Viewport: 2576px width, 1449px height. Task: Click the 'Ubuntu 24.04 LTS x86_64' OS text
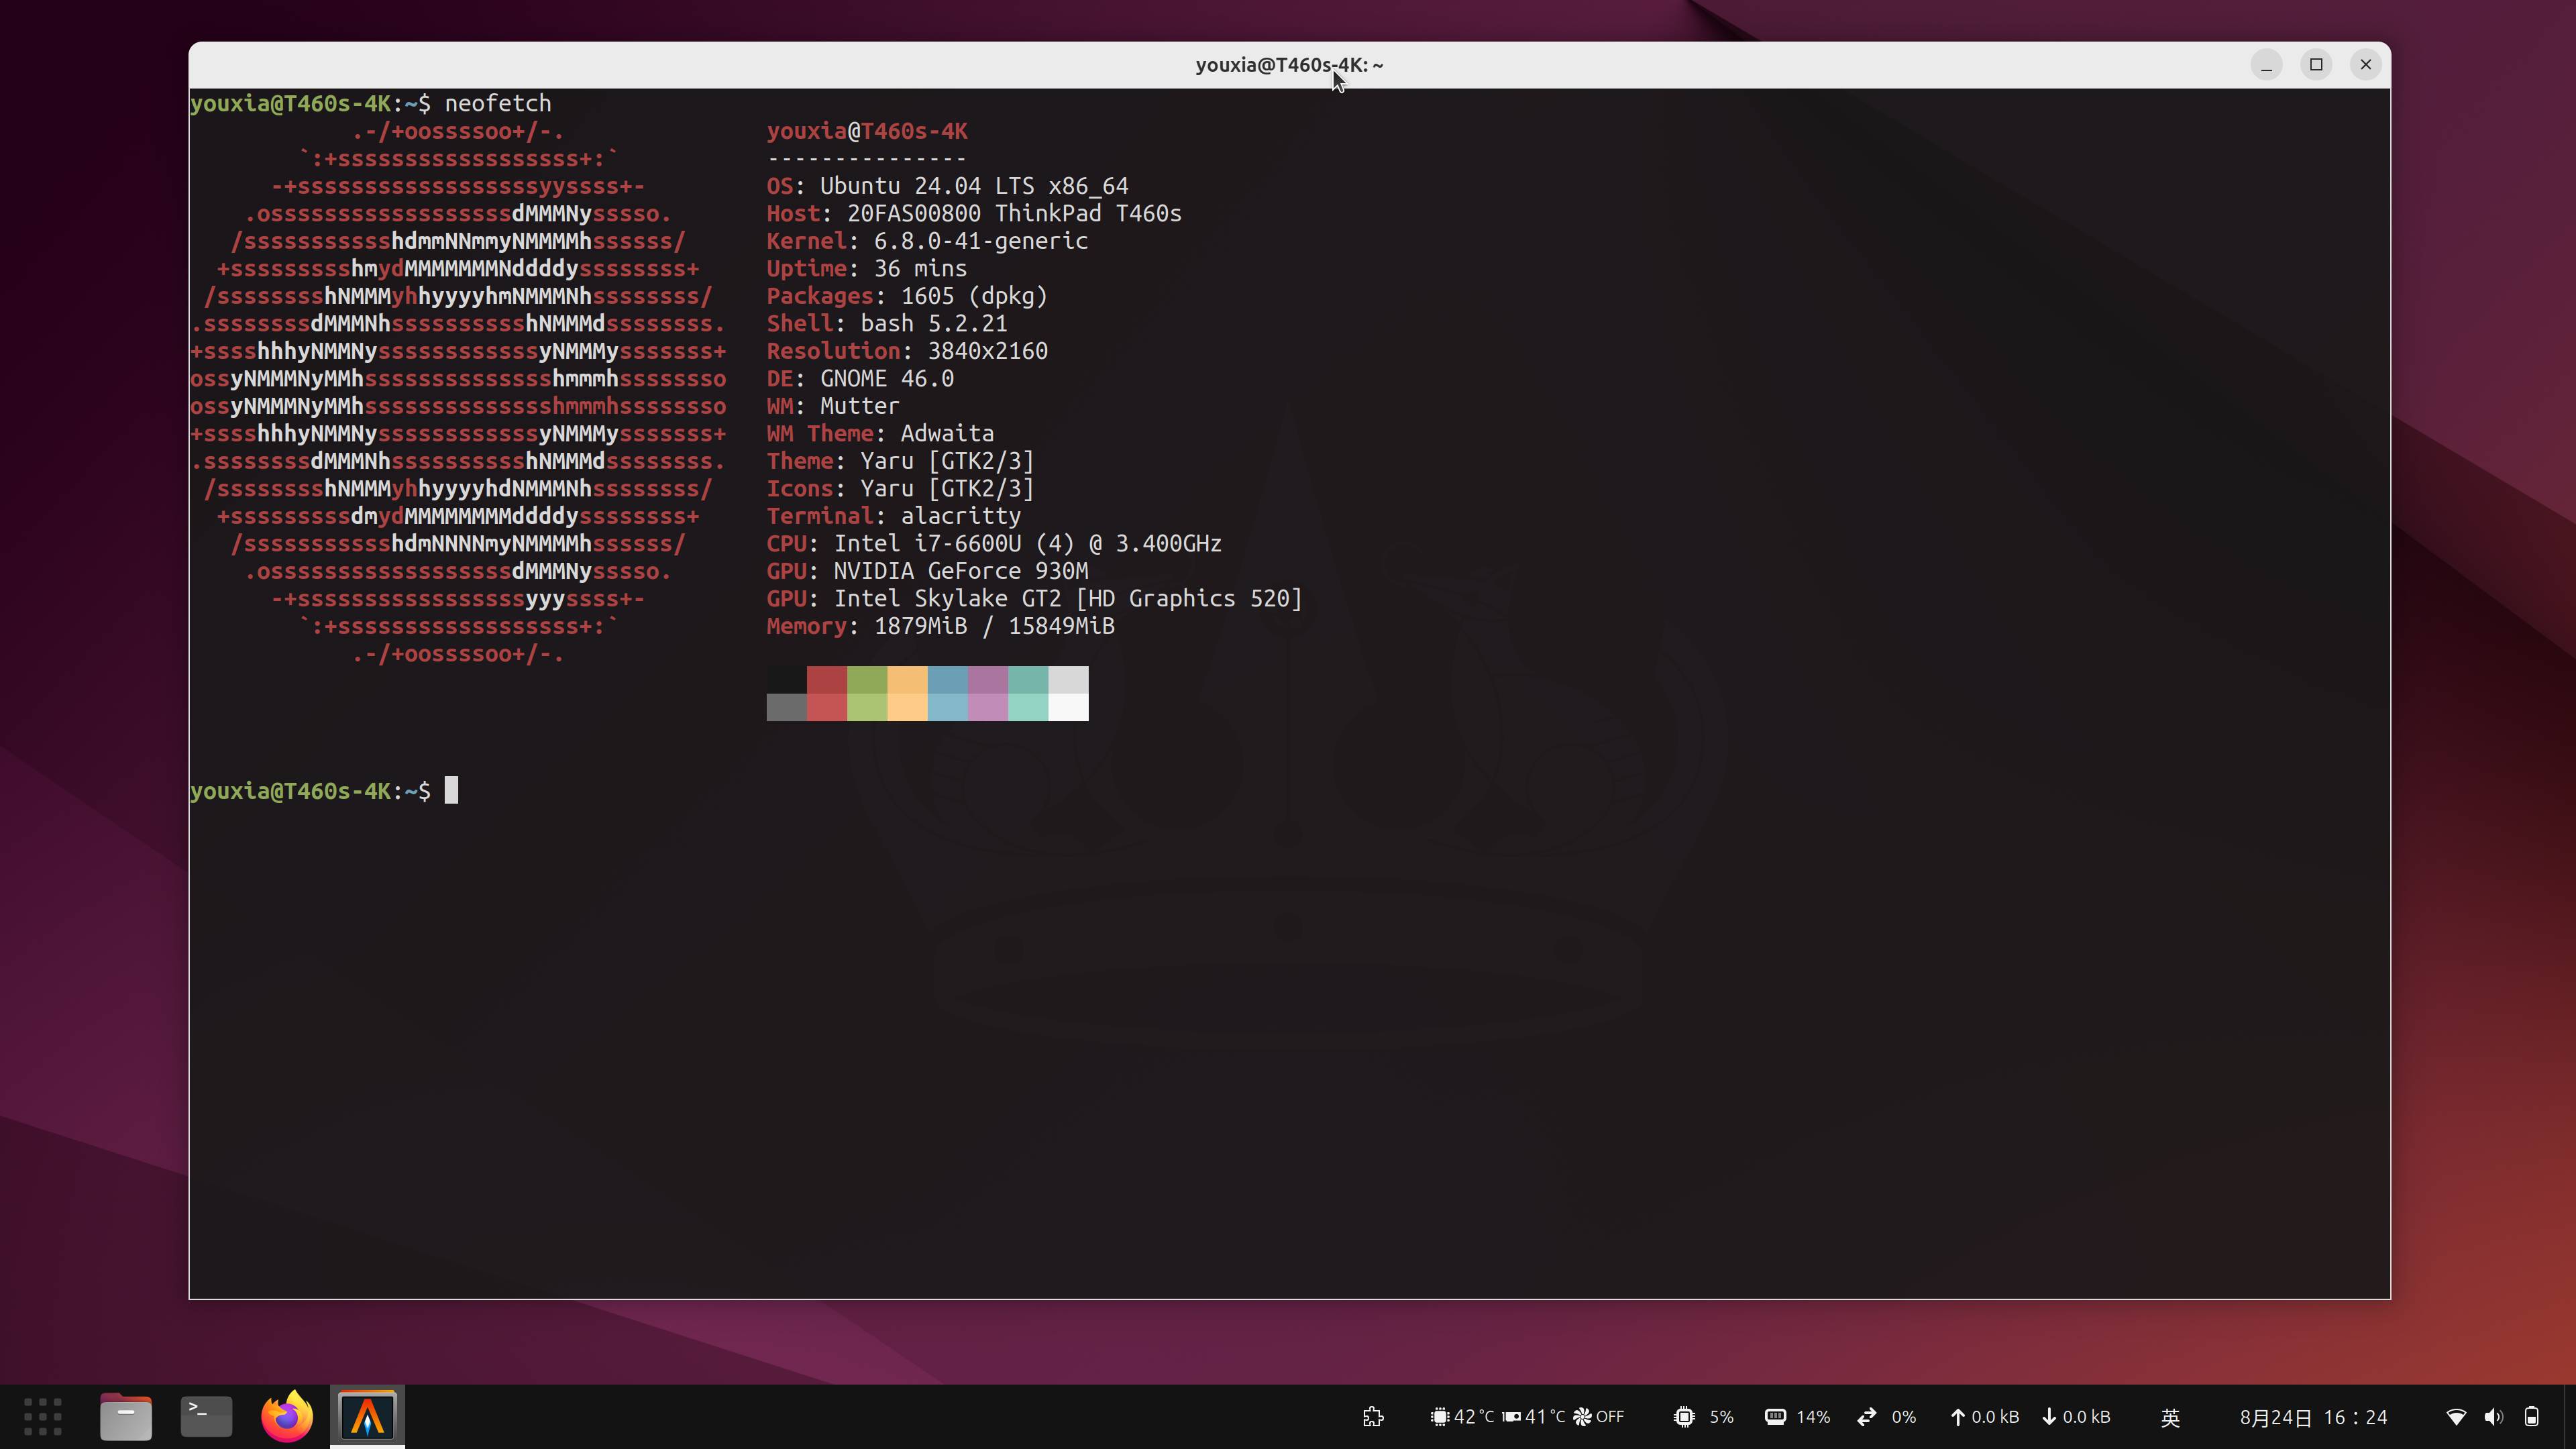click(974, 186)
